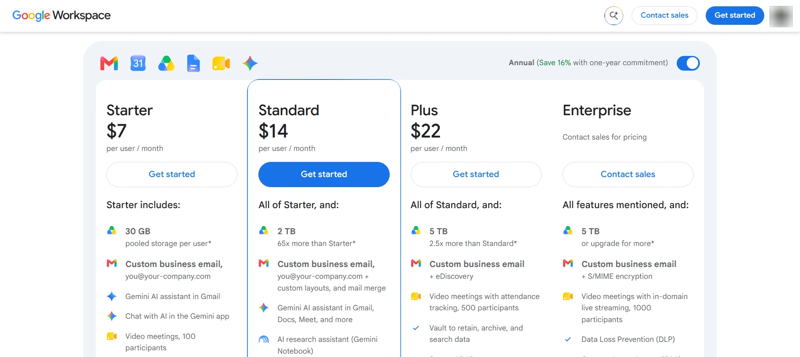Contact sales for the Enterprise plan
Viewport: 800px width, 357px height.
tap(627, 175)
